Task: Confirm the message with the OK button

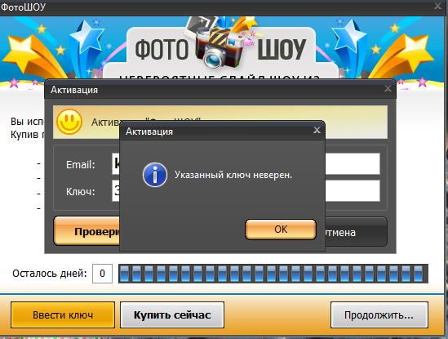Action: [281, 230]
